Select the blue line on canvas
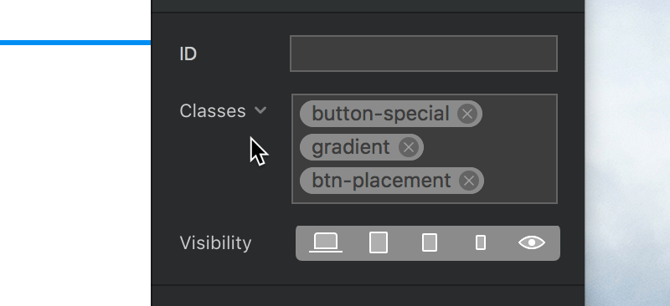This screenshot has width=670, height=306. 75,43
